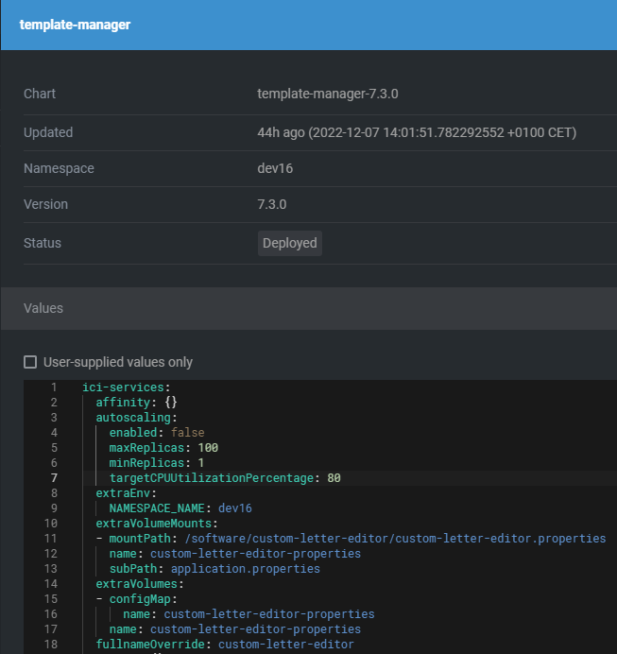Click the ici-services key on line 1
Image resolution: width=617 pixels, height=654 pixels.
coord(123,387)
